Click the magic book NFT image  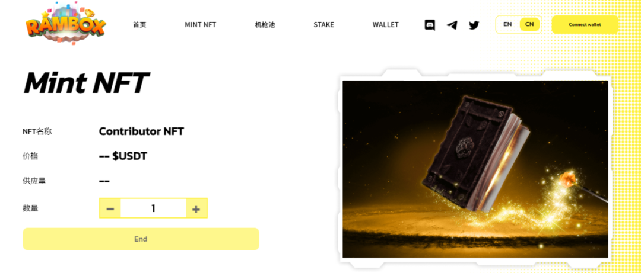pyautogui.click(x=475, y=169)
